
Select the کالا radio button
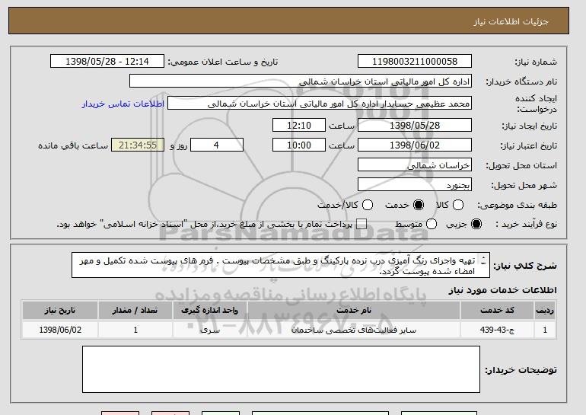[x=458, y=205]
